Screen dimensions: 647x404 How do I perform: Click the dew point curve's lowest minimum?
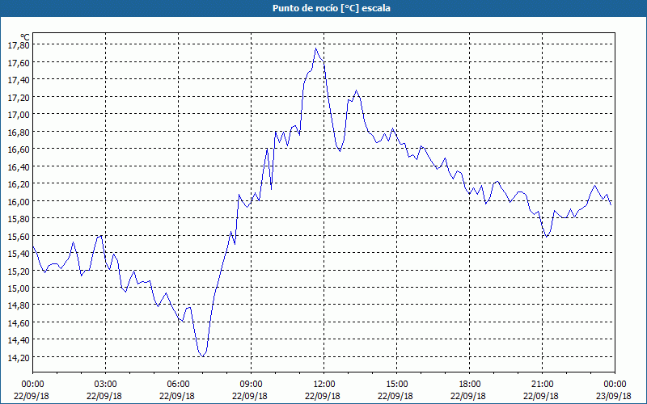203,356
